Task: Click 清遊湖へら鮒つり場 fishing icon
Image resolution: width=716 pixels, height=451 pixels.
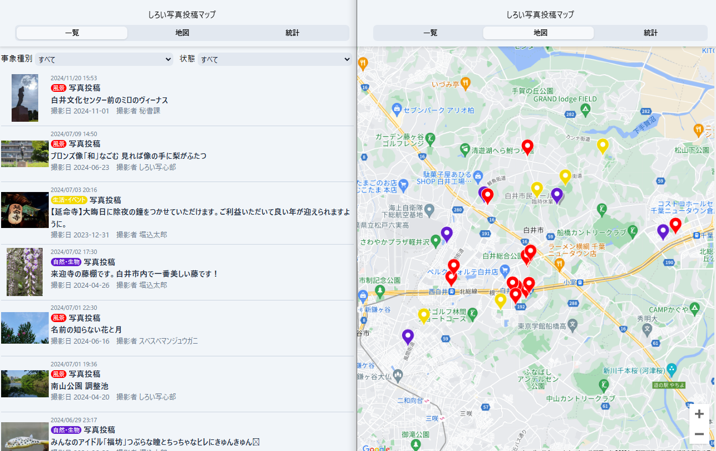Action: tap(465, 149)
